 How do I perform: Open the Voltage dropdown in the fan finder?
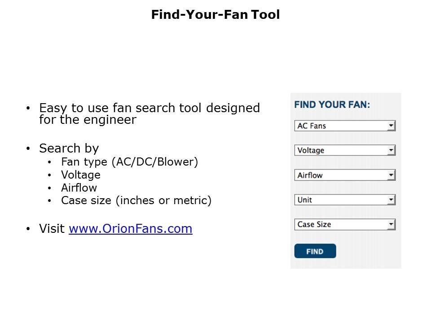[x=341, y=150]
